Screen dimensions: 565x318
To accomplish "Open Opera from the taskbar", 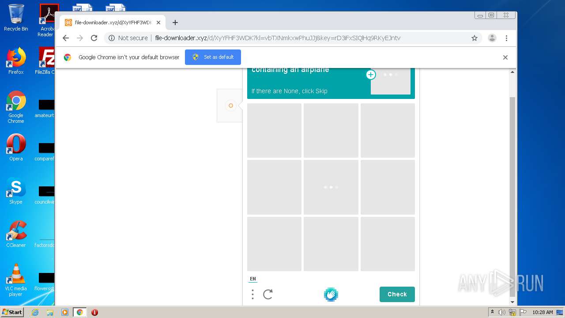I will [94, 312].
